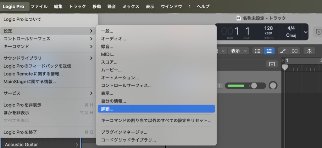The image size is (322, 148).
Task: Switch to the grid view button
Action: [x=258, y=51]
